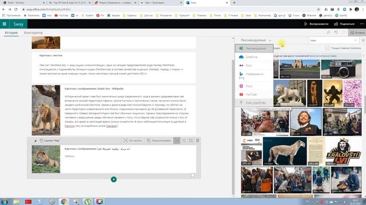Screen dimensions: 366x205
Task: Select YouTube as content source
Action: click(254, 95)
